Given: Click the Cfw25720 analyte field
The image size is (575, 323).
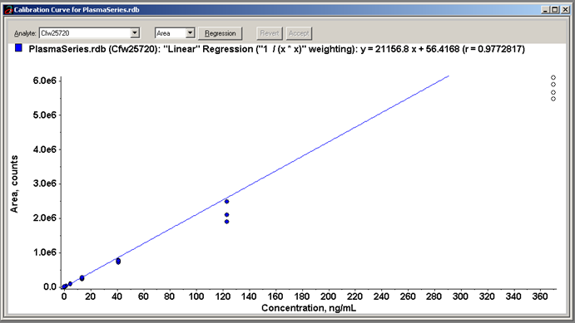Looking at the screenshot, I should coord(85,33).
